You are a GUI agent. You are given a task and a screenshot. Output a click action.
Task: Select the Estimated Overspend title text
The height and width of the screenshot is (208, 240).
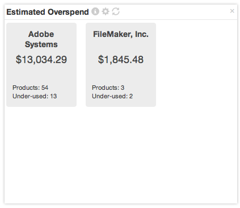(48, 12)
